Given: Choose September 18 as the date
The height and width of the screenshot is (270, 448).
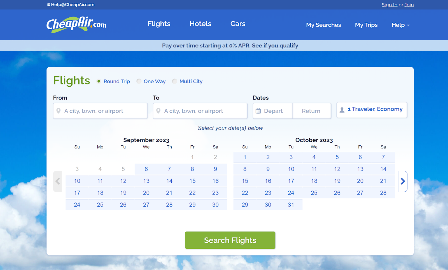Looking at the screenshot, I should (x=100, y=193).
